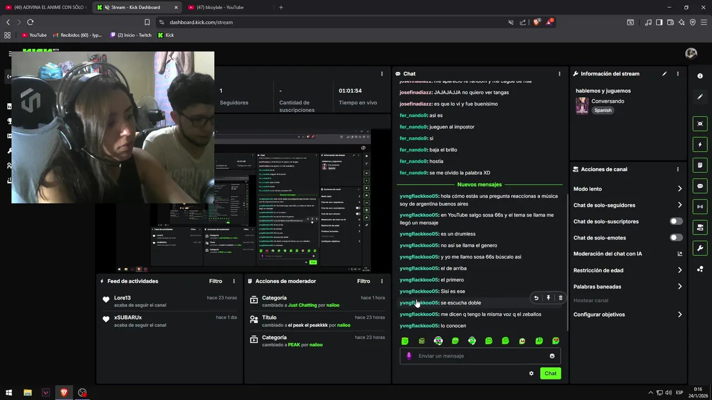Open chat settings gear icon

(x=531, y=373)
